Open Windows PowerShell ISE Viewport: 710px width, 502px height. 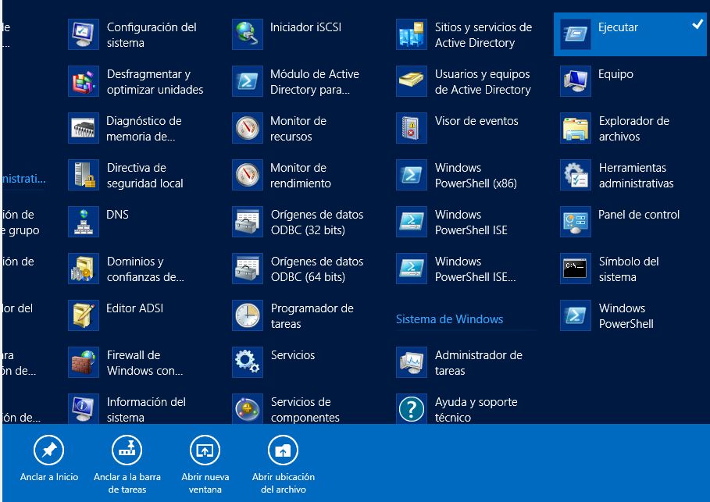pos(465,223)
